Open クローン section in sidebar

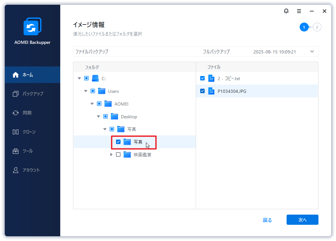(33, 132)
